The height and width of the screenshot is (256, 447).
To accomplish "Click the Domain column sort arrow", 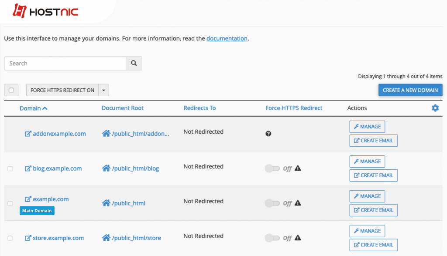I will point(45,108).
